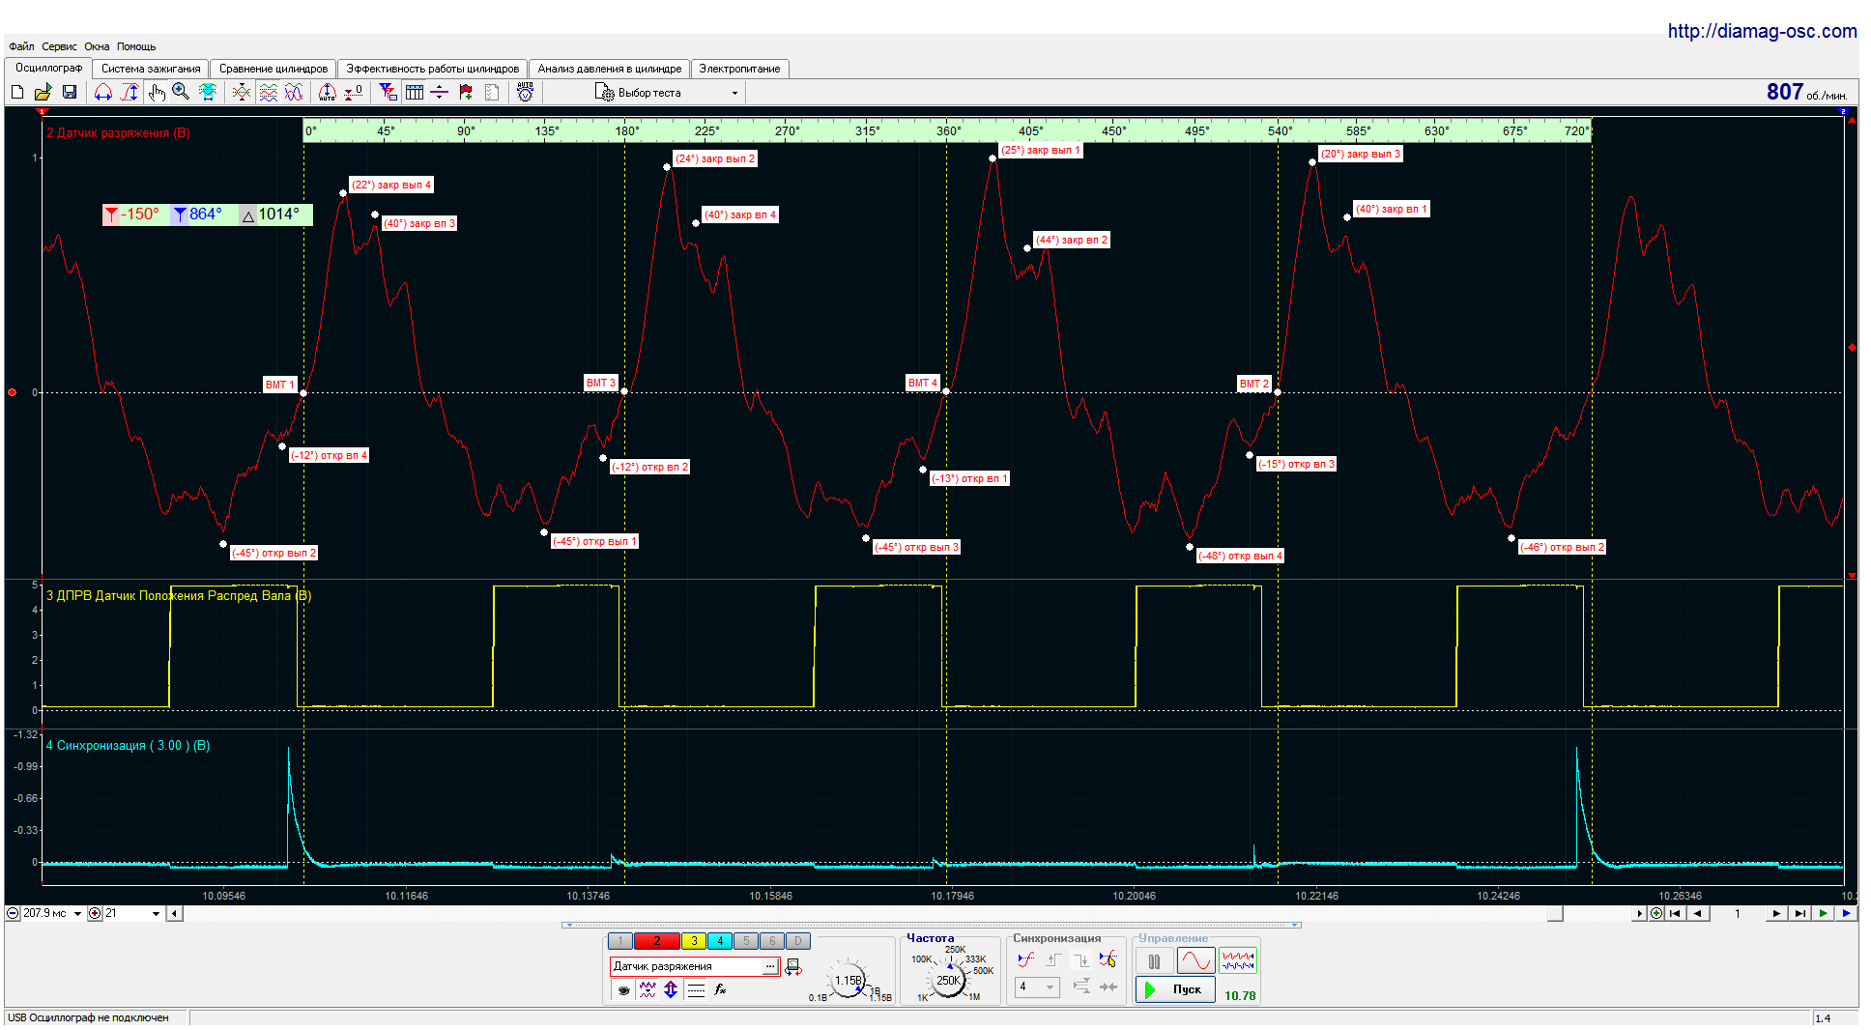1871x1030 pixels.
Task: Click the red horizontal measurement arc icon
Action: [103, 92]
